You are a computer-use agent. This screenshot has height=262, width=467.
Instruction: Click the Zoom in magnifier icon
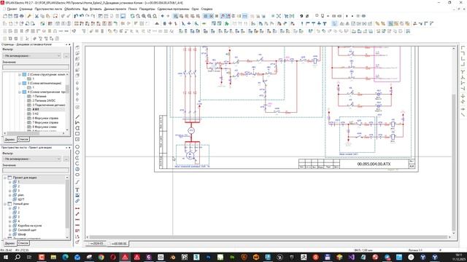(144, 16)
